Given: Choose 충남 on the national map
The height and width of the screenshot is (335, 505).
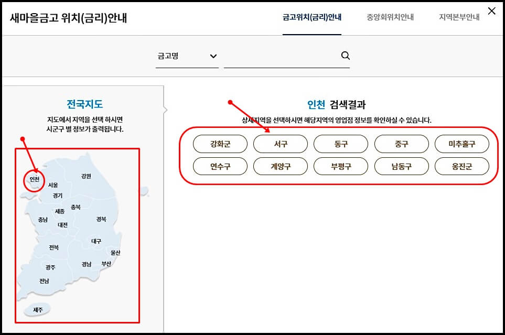Looking at the screenshot, I should (x=43, y=220).
